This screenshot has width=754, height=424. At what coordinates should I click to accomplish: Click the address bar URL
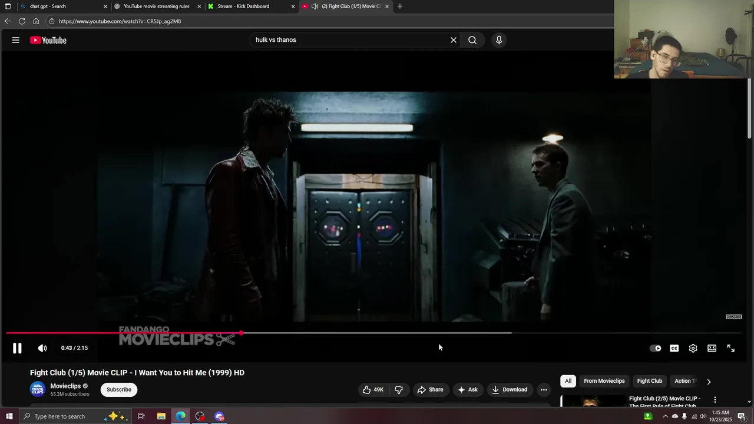(x=120, y=21)
